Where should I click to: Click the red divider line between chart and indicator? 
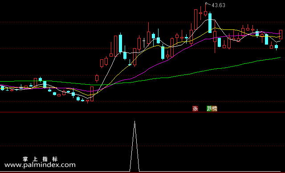point(142,112)
